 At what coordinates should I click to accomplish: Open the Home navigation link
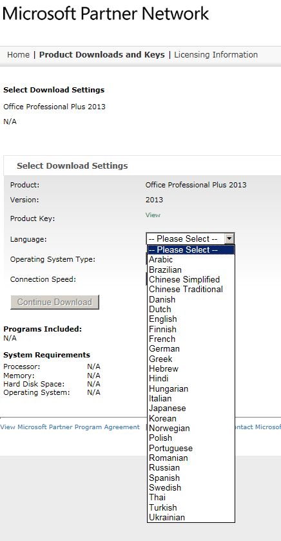point(18,55)
